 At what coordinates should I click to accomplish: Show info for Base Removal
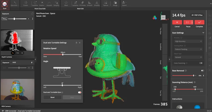186,71
